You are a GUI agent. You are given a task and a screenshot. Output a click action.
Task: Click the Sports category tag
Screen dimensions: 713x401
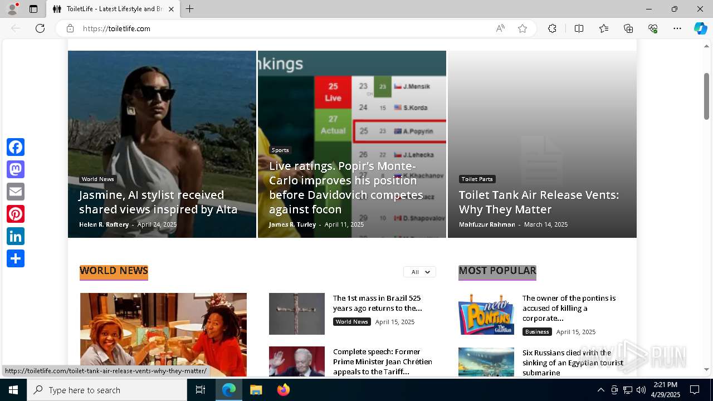280,150
